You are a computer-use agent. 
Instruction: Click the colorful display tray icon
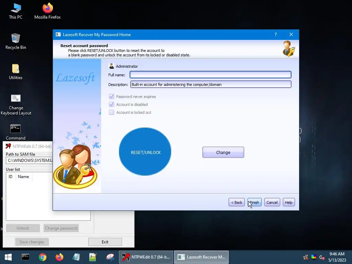click(314, 257)
